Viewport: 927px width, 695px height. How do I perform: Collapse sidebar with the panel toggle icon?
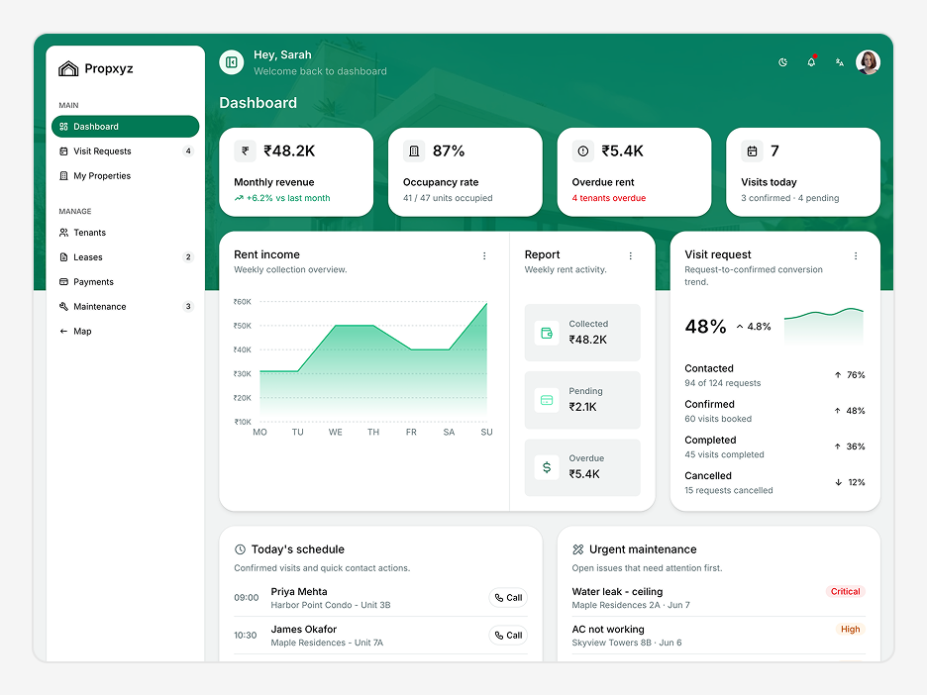click(232, 62)
